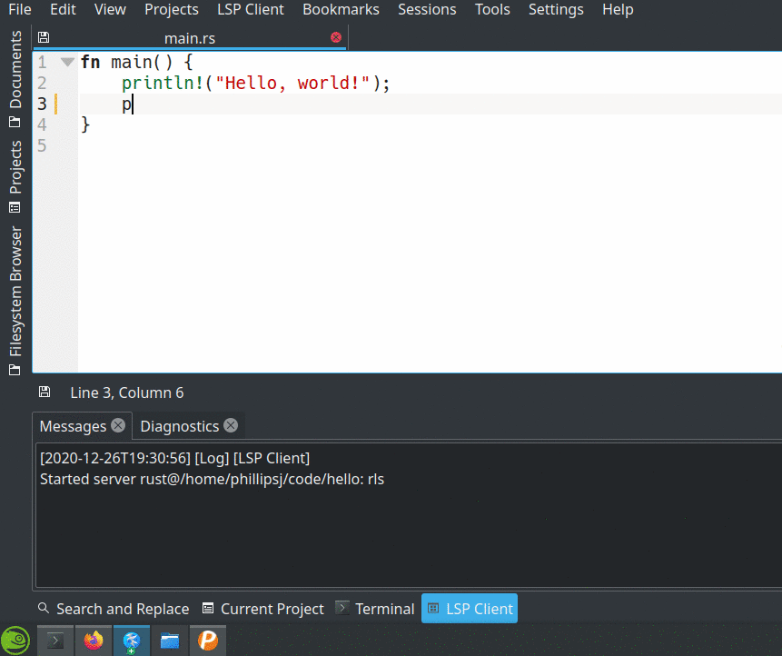Open the Edit menu
The height and width of the screenshot is (656, 782).
click(x=63, y=9)
